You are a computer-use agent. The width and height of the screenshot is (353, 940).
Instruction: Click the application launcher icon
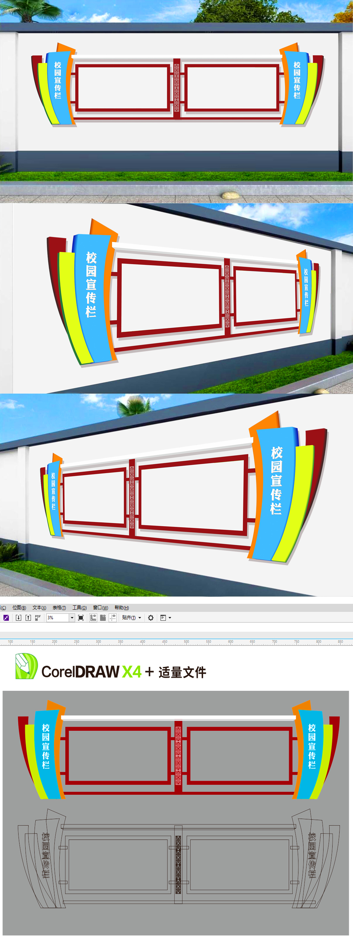click(x=163, y=618)
